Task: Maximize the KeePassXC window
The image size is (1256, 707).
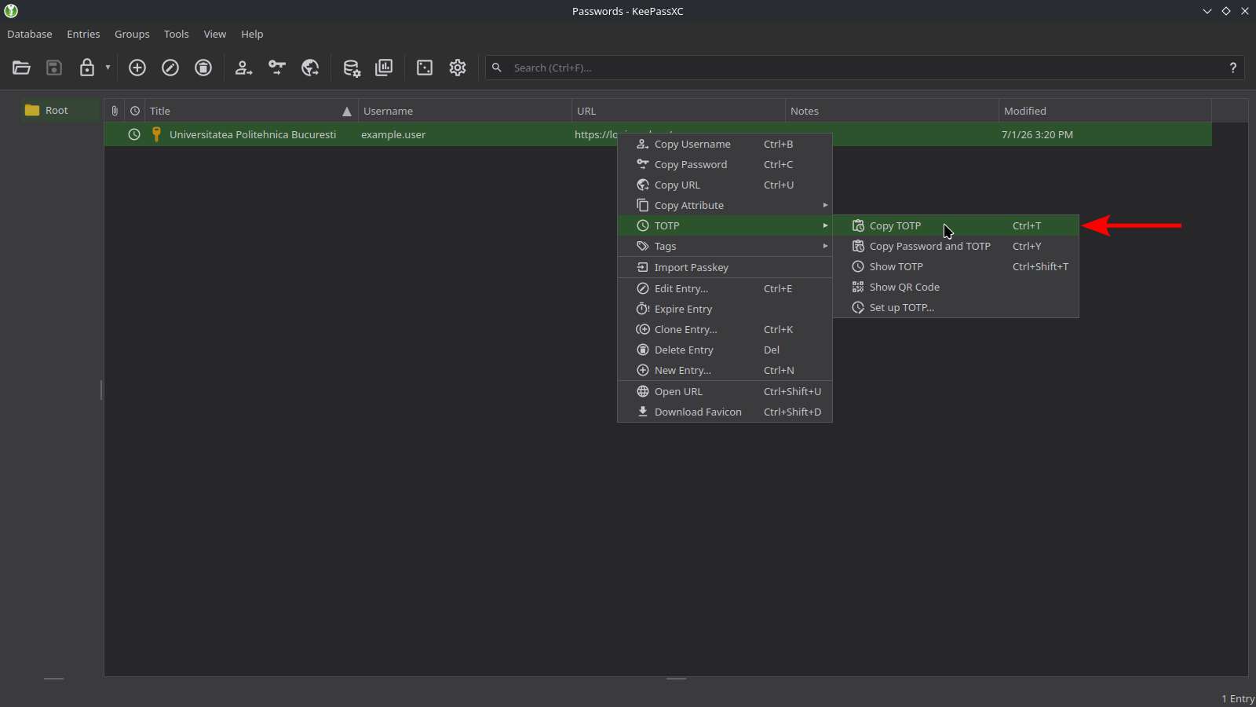Action: click(1226, 11)
